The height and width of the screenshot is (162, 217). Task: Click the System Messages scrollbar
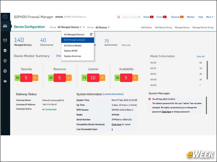(206, 105)
